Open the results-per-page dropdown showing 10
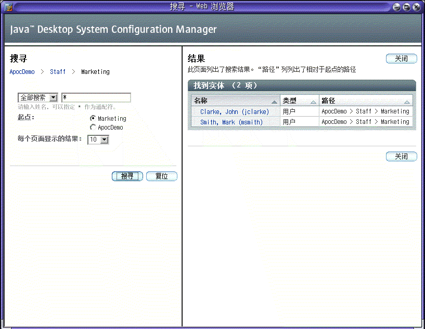Viewport: 425px width, 329px height. pos(98,140)
